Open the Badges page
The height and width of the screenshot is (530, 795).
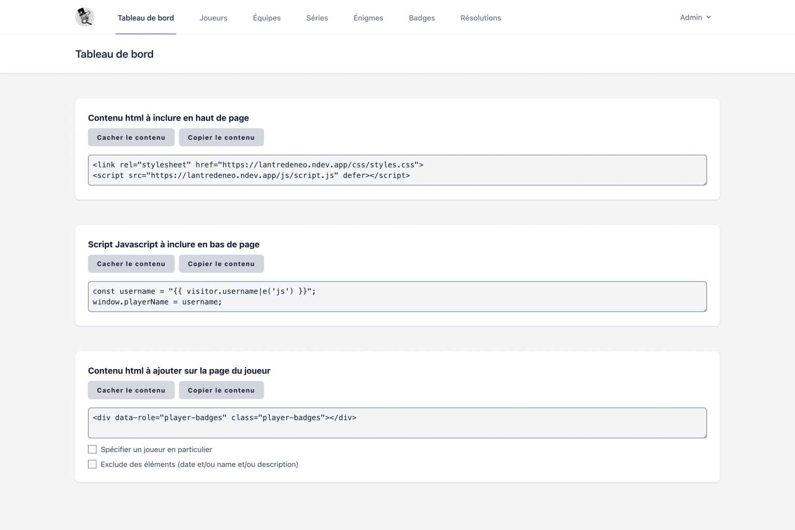pos(421,18)
